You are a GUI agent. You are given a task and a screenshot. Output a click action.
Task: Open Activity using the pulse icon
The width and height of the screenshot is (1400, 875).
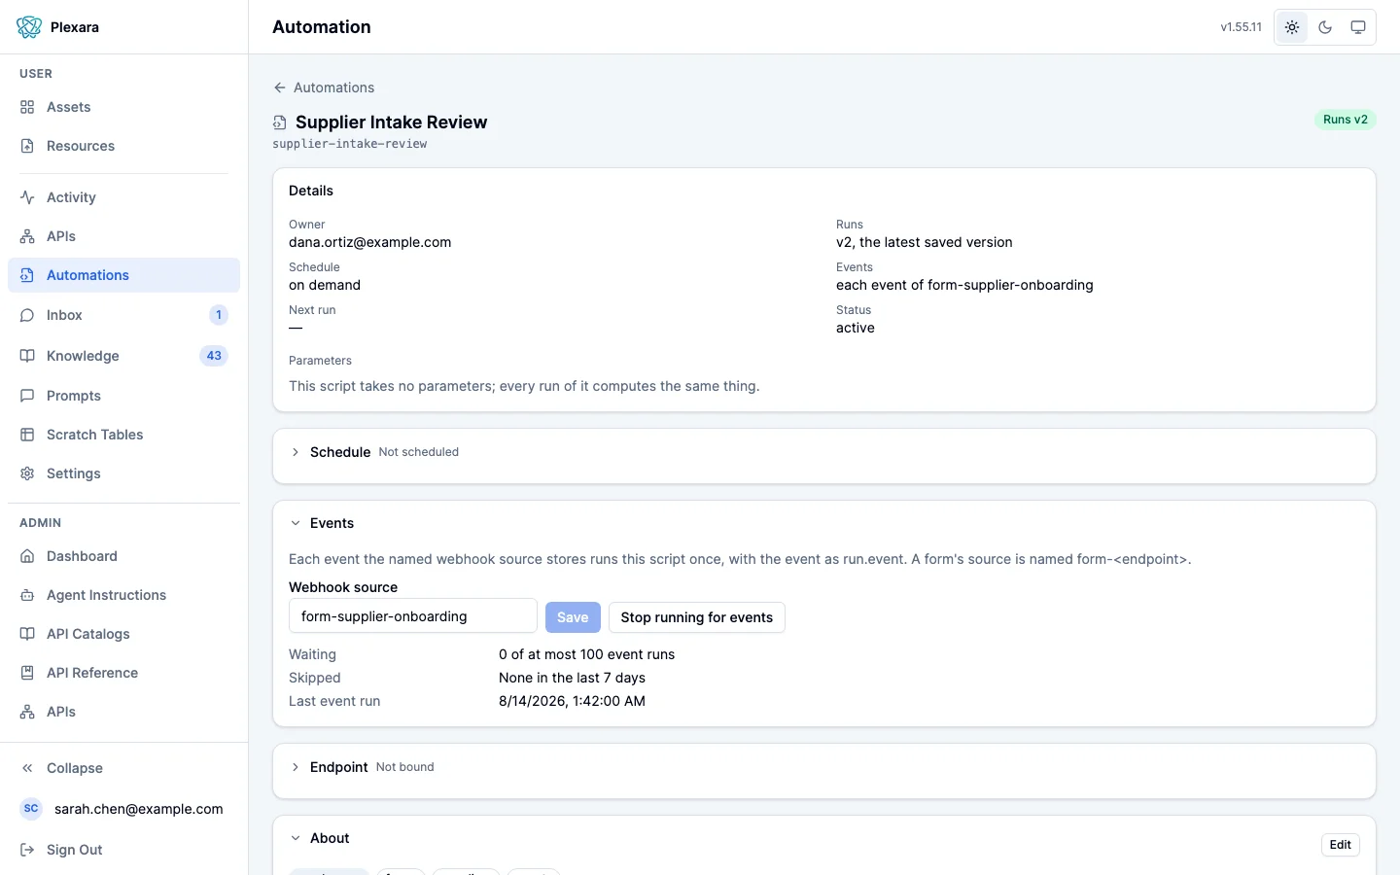27,197
